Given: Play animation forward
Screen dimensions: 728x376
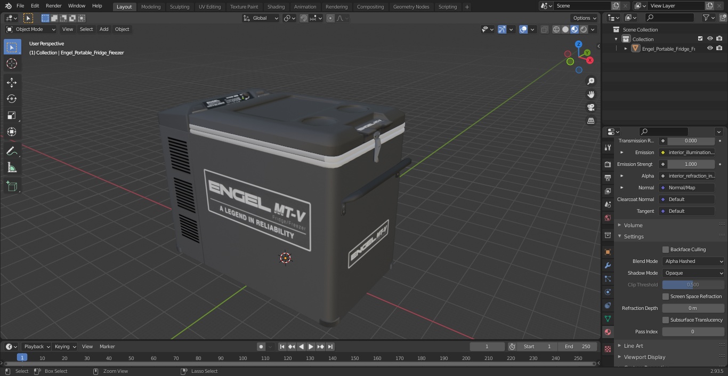Looking at the screenshot, I should pyautogui.click(x=311, y=347).
